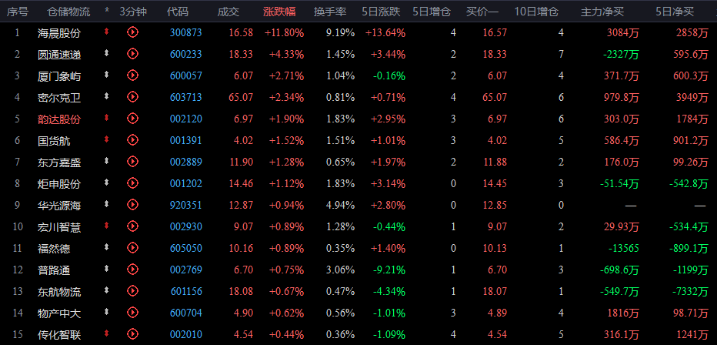Sort by 代码 column header
This screenshot has height=345, width=717.
tap(178, 12)
